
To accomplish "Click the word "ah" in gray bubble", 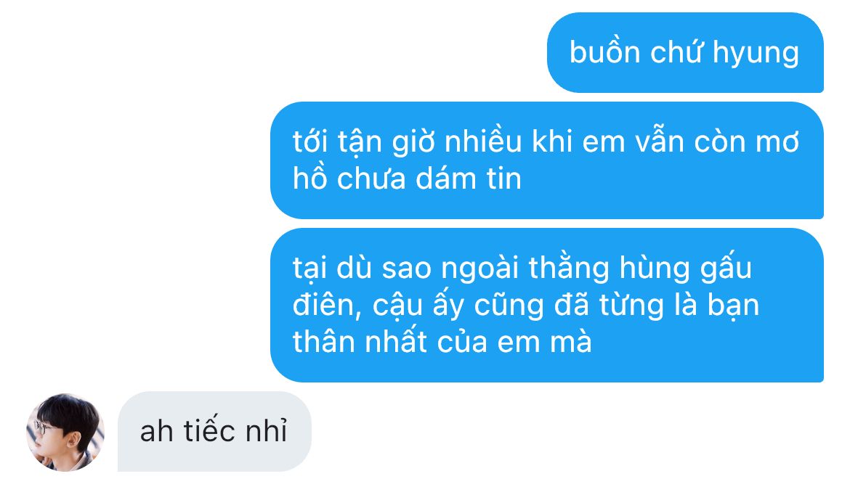I will point(157,431).
